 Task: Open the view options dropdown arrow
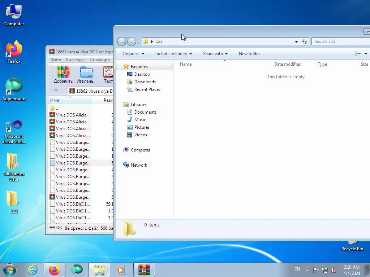tap(366, 54)
